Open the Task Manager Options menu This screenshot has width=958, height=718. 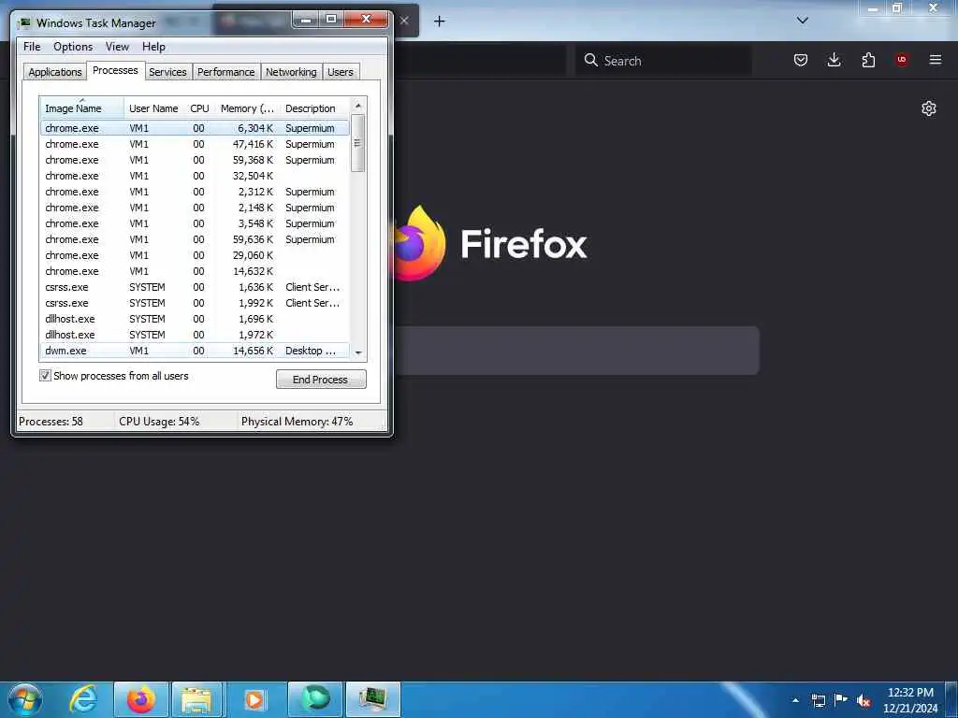click(73, 47)
